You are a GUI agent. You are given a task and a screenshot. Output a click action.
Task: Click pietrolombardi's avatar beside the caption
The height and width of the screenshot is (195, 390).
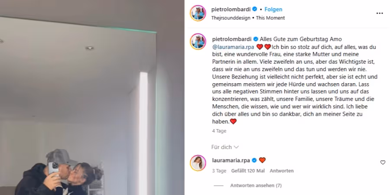(x=198, y=42)
